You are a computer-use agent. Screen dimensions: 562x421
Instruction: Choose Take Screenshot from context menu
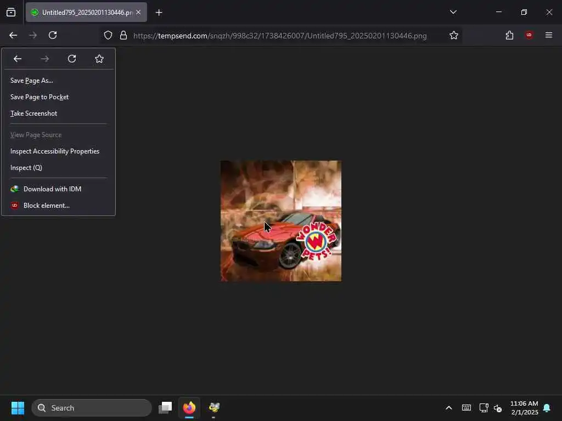point(58,113)
